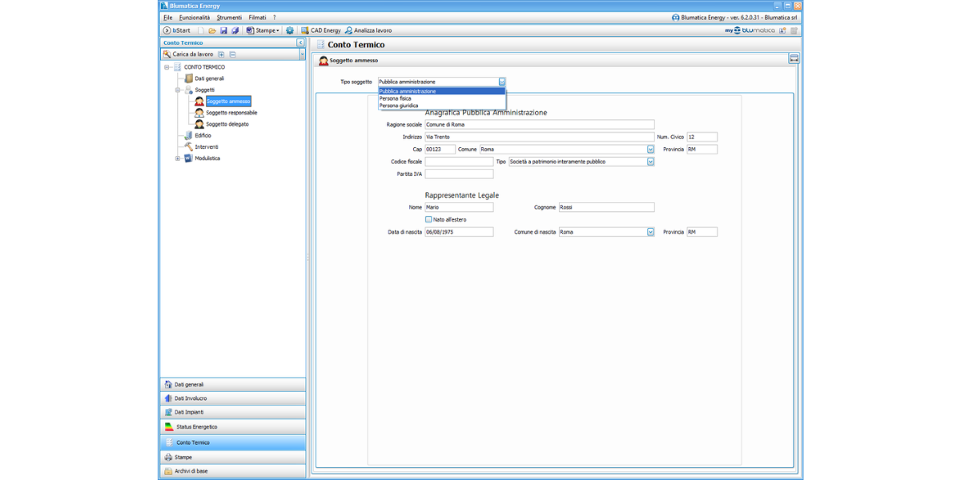Save the work with the floppy disk icon
Image resolution: width=961 pixels, height=480 pixels.
[x=223, y=30]
